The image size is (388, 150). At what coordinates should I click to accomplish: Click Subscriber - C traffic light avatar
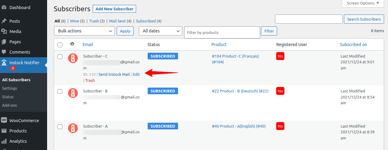pyautogui.click(x=73, y=58)
